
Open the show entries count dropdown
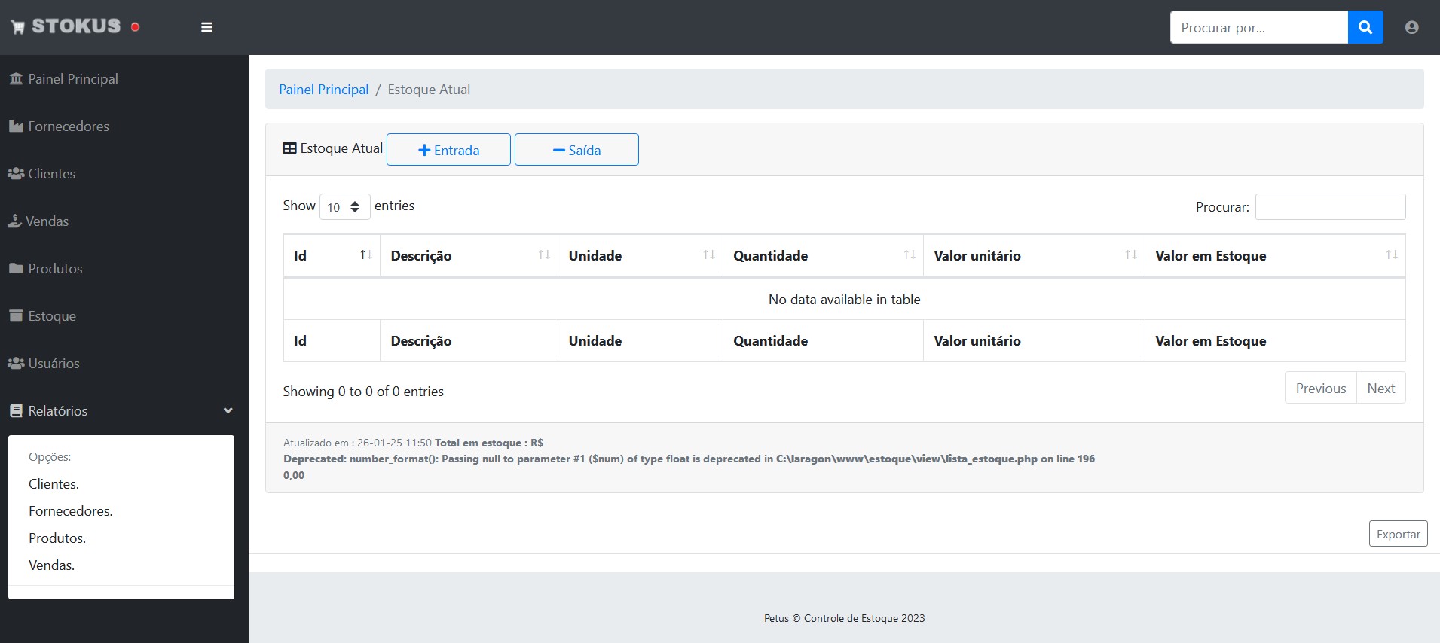[x=344, y=207]
